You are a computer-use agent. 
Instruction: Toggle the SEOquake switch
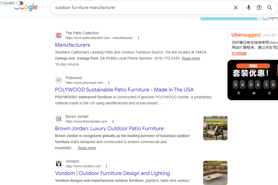point(20,3)
